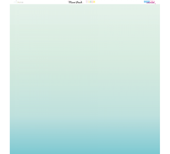
Task: Click the top-left corner of the gradient paper
Action: 11,5
